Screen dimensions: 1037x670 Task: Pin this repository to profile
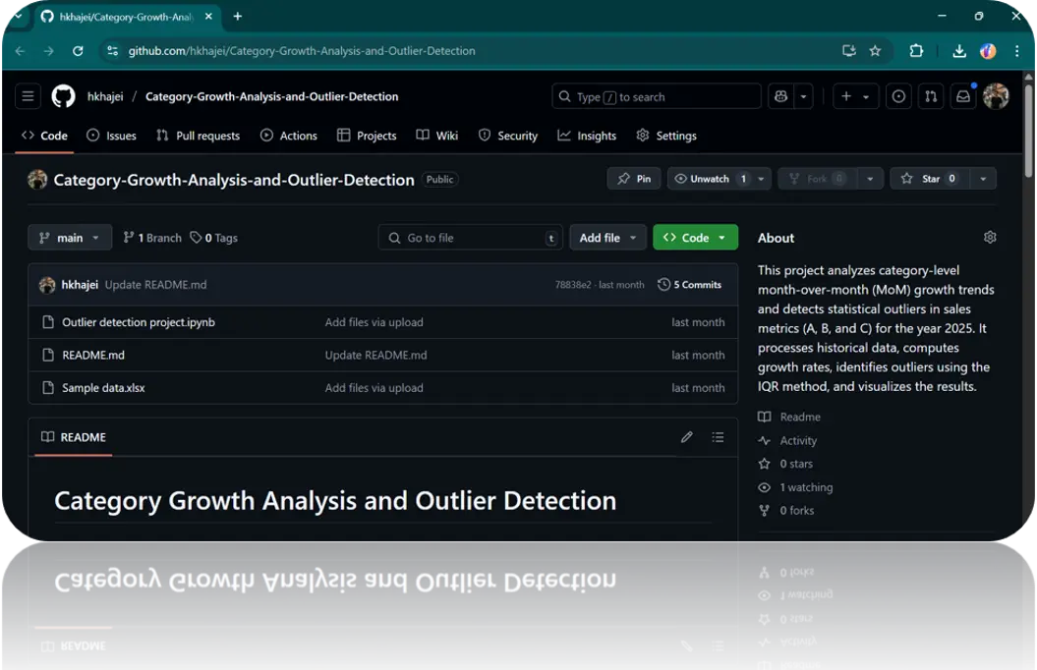click(x=634, y=179)
